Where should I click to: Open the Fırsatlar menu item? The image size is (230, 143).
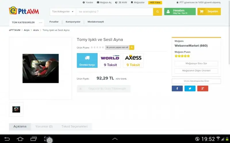[54, 22]
